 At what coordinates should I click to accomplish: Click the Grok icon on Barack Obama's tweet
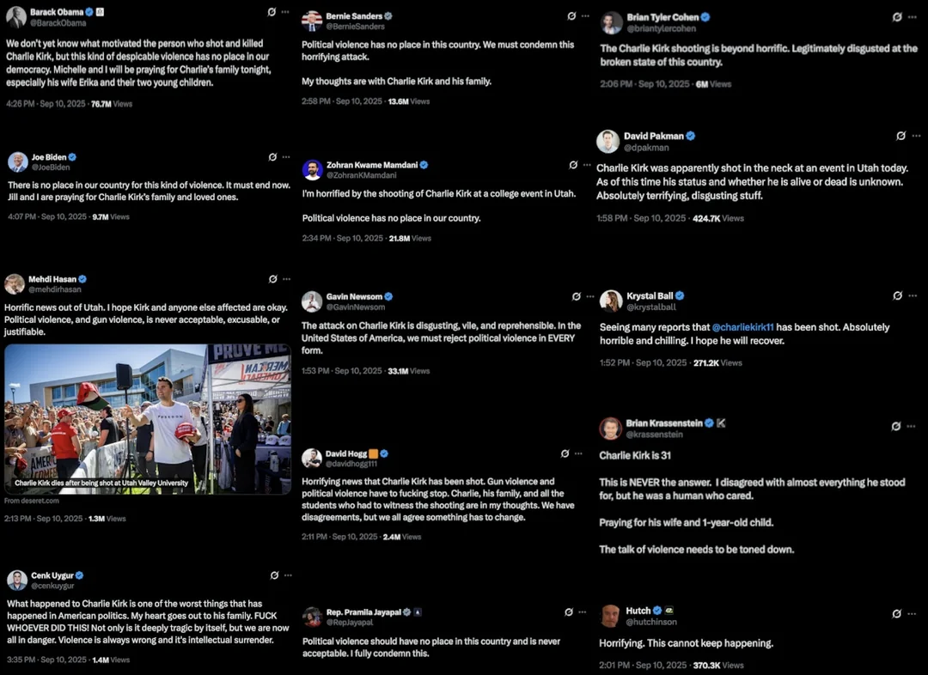point(272,12)
